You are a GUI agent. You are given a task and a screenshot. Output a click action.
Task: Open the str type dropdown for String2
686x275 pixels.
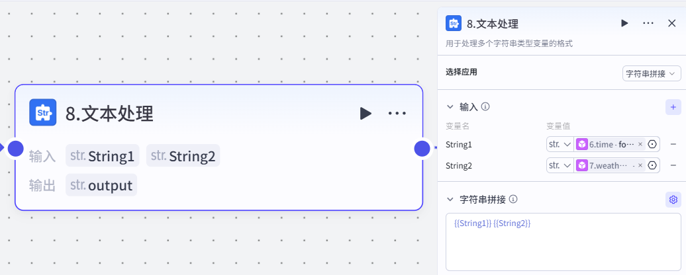tap(560, 165)
